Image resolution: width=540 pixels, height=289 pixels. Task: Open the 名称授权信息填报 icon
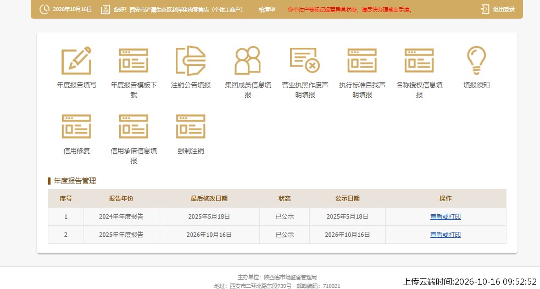[x=419, y=60]
